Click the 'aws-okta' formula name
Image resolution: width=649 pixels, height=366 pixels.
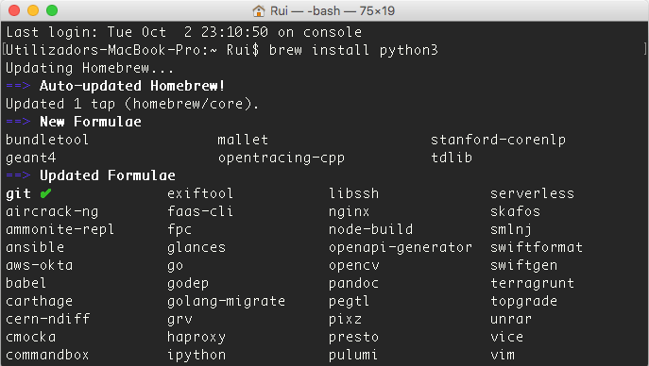(x=40, y=265)
